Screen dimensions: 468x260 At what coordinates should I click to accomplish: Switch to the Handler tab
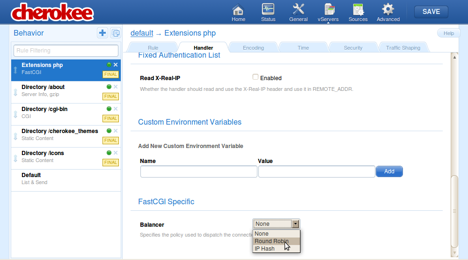tap(203, 47)
